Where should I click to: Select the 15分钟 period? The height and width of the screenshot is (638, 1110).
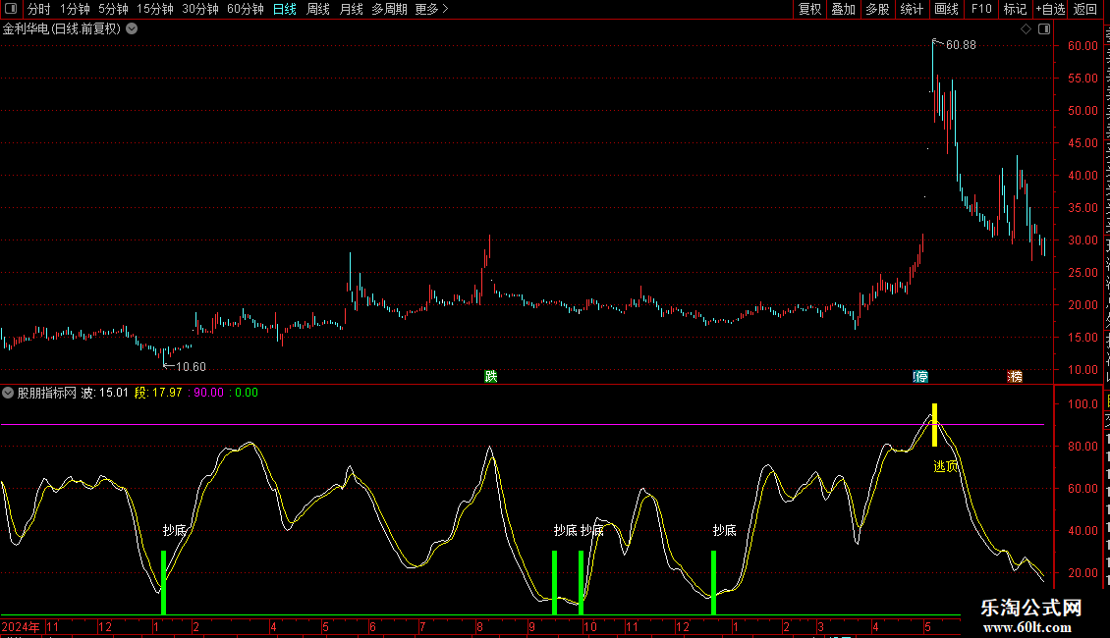coord(155,9)
